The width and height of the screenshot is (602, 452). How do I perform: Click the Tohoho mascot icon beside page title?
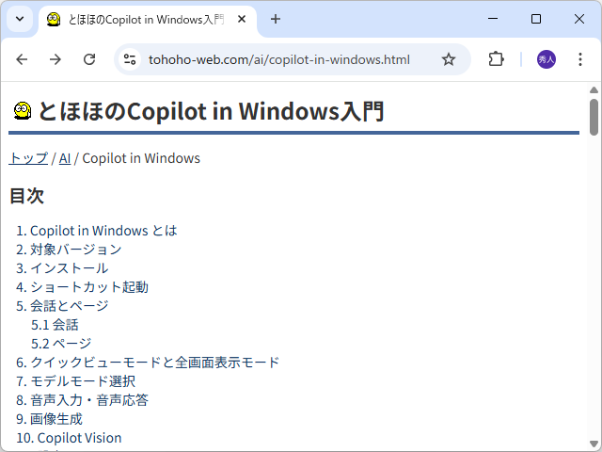(23, 111)
